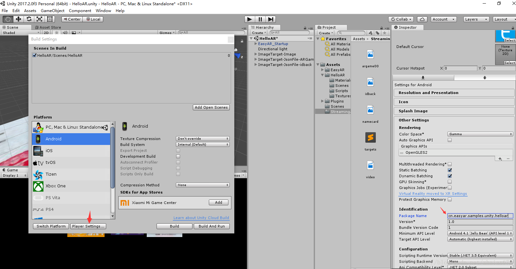Expand EasyAR_Startup in Hierarchy
This screenshot has width=516, height=269.
pos(256,44)
